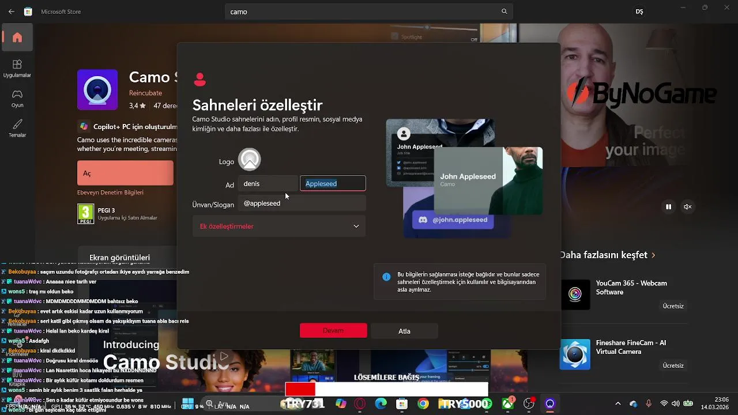The width and height of the screenshot is (738, 415).
Task: Click Sahneleri özelleştir heading
Action: 257,105
